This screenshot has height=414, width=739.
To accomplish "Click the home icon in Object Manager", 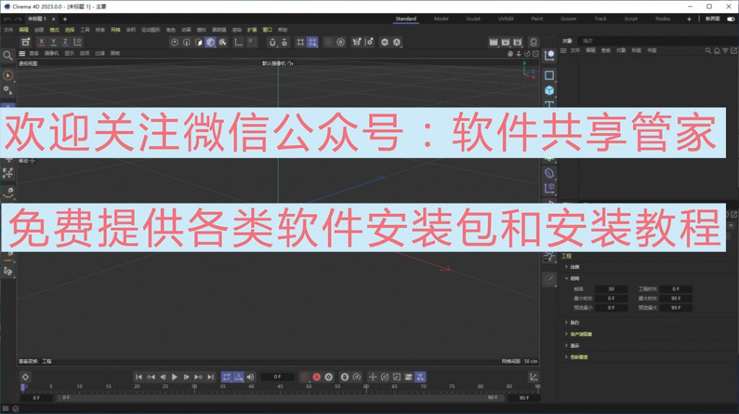I will [x=717, y=50].
